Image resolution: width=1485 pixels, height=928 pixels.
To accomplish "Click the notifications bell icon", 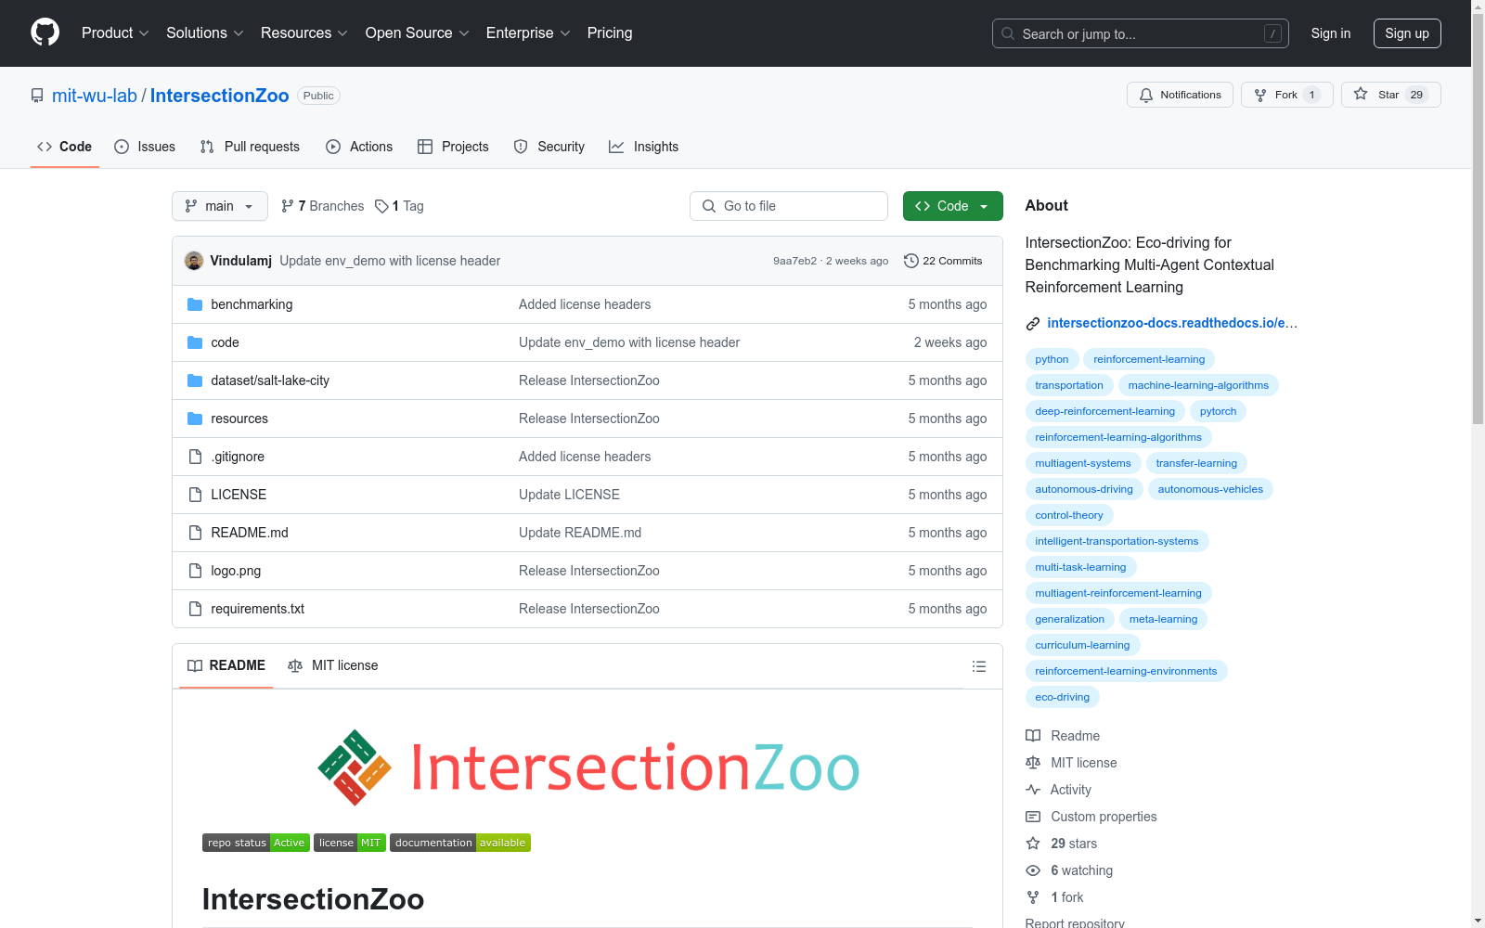I will [x=1146, y=95].
